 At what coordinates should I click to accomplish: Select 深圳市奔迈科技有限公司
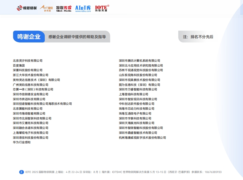pos(29,99)
